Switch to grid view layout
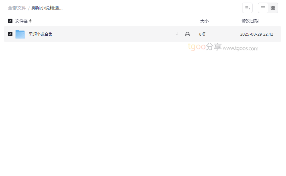 tap(273, 8)
